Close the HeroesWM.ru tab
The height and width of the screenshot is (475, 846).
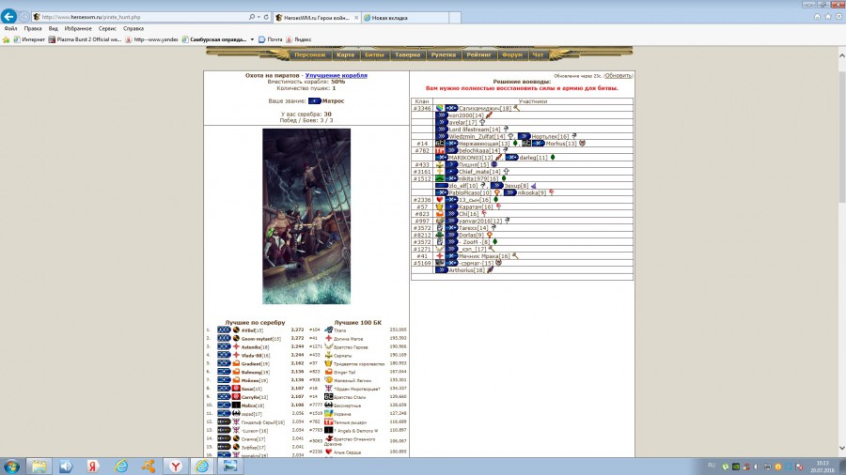pos(356,18)
